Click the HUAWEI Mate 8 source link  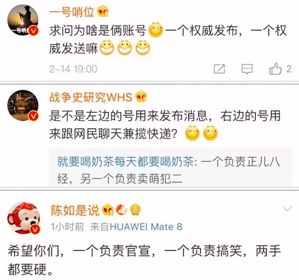coord(146,227)
